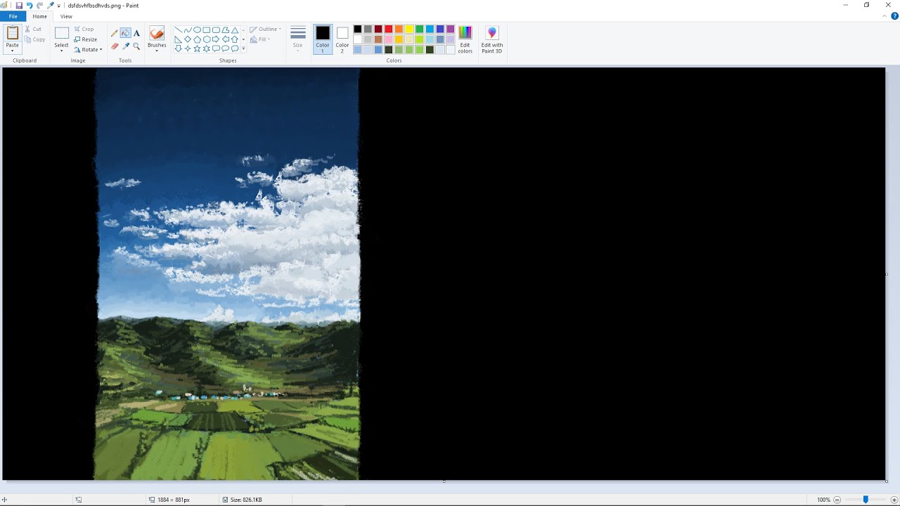This screenshot has width=900, height=506.
Task: Click Edit with Paint 3D
Action: coord(491,39)
